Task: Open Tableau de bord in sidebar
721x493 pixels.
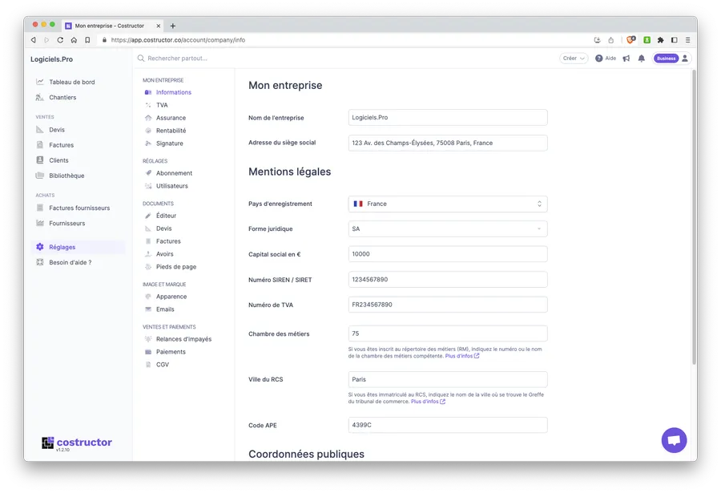Action: click(71, 82)
